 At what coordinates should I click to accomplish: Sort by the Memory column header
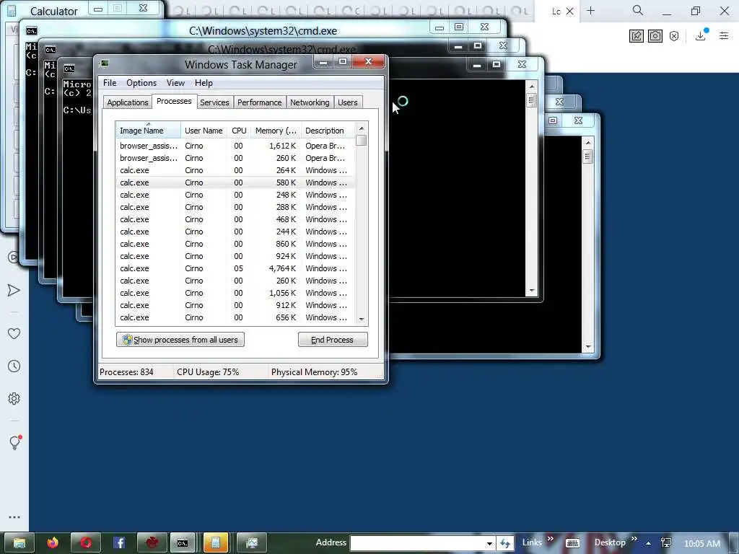(x=276, y=131)
